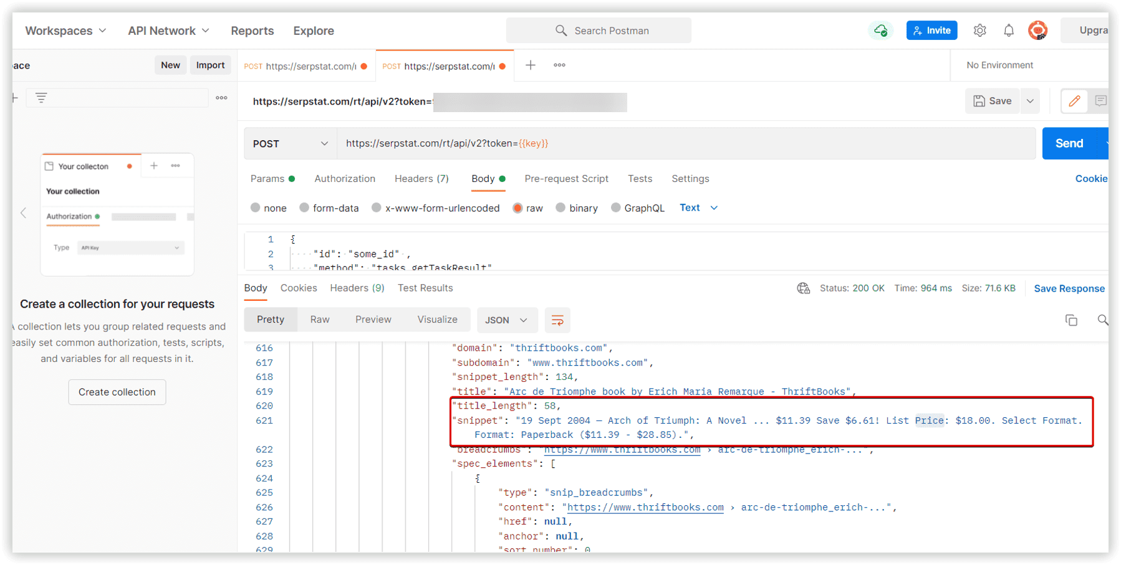Open the user avatar menu
Viewport: 1121px width, 565px height.
click(x=1038, y=31)
